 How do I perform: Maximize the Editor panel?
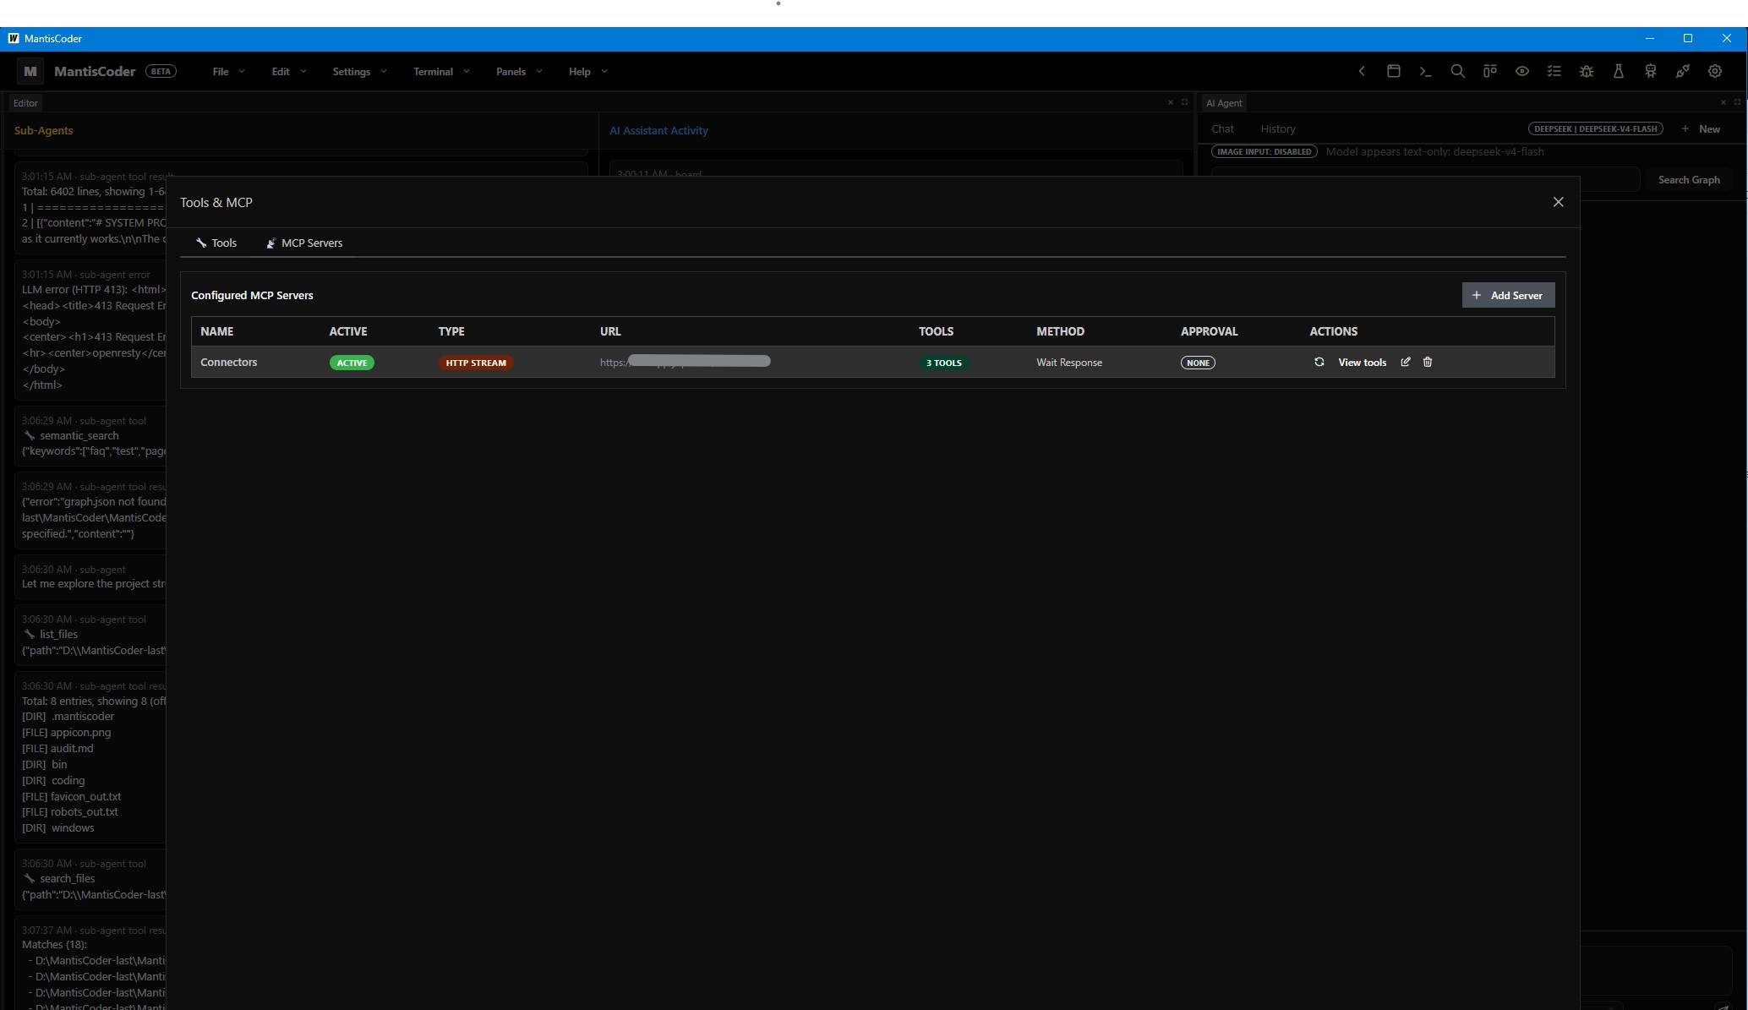[x=1185, y=102]
